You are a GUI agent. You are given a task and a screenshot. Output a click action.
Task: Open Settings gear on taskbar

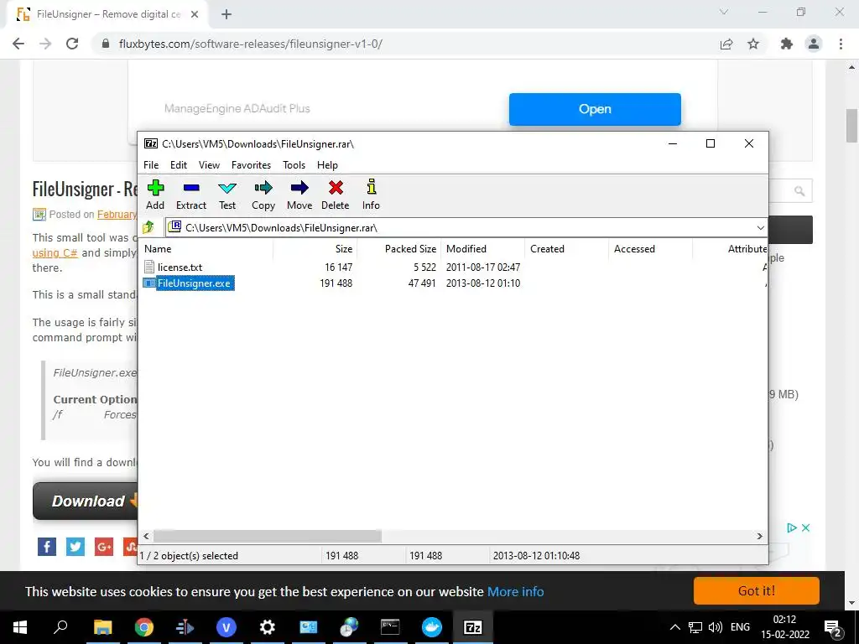click(x=268, y=627)
